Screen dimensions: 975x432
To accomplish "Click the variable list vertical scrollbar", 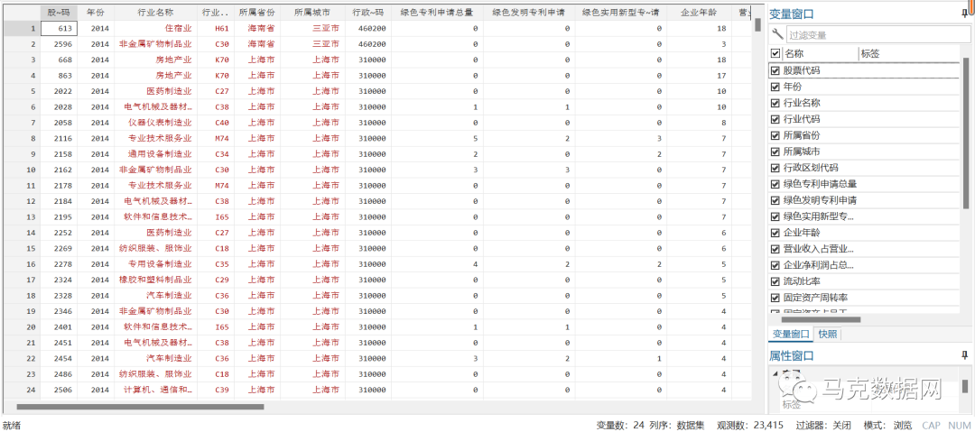I will pos(966,133).
